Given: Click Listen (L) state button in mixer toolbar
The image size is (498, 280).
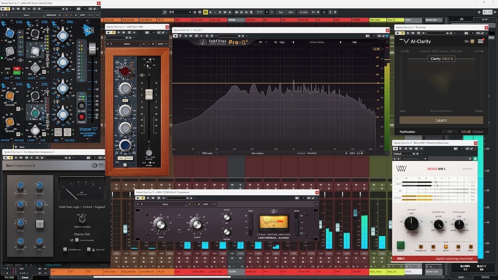Looking at the screenshot, I should 215,12.
